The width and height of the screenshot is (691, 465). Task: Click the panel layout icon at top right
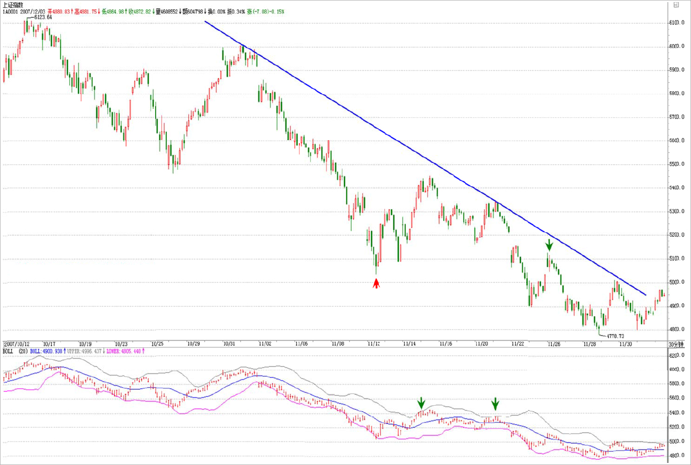676,5
